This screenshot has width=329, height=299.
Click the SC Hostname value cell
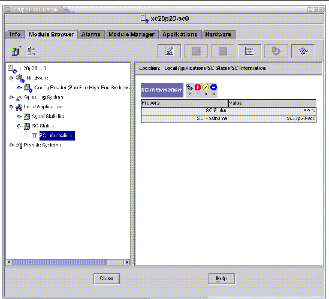(x=272, y=119)
